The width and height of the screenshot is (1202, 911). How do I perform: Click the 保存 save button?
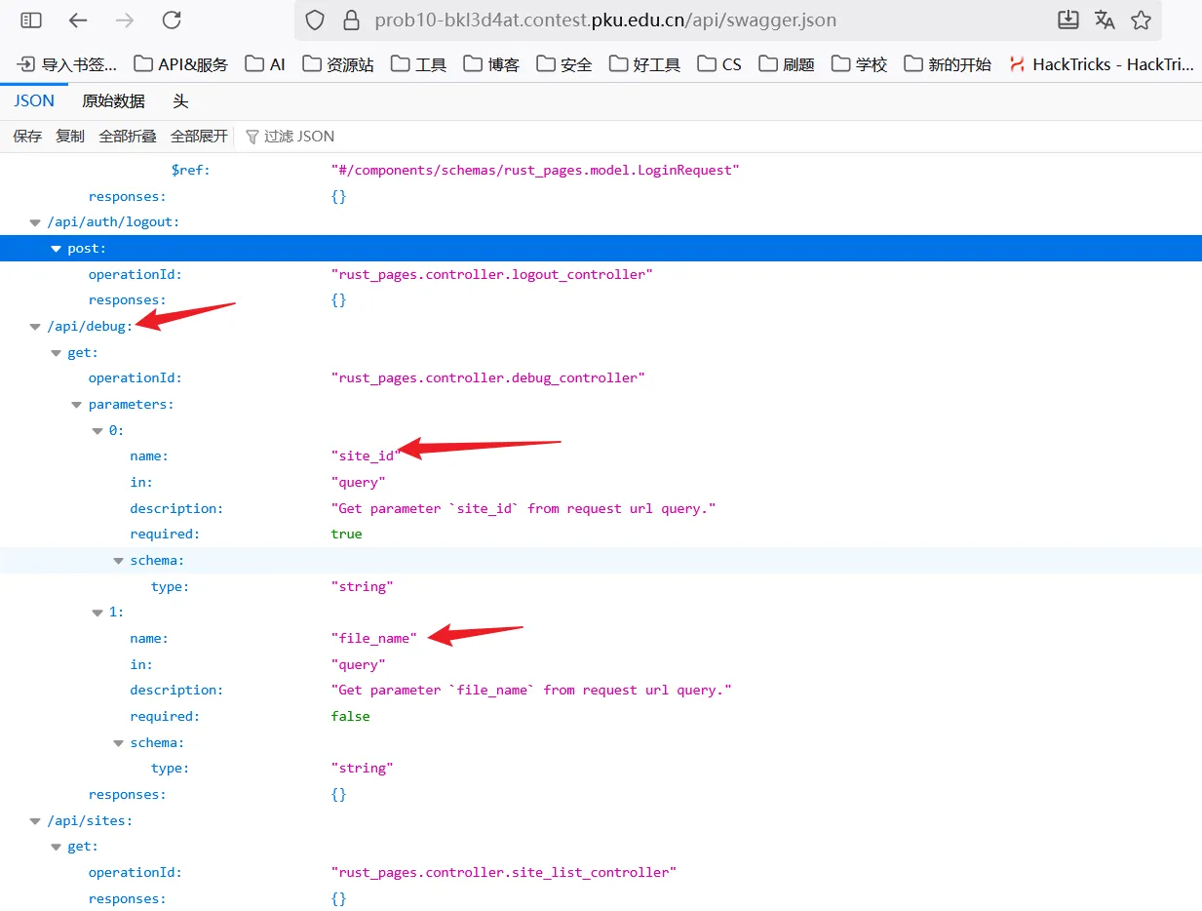27,137
